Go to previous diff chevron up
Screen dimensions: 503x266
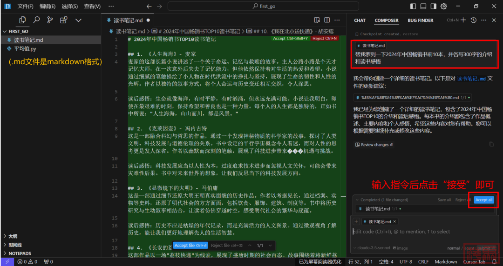point(250,245)
